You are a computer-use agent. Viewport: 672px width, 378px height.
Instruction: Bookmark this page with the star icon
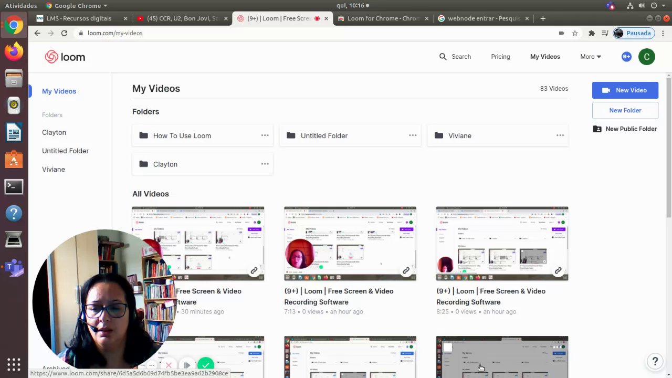pyautogui.click(x=575, y=33)
